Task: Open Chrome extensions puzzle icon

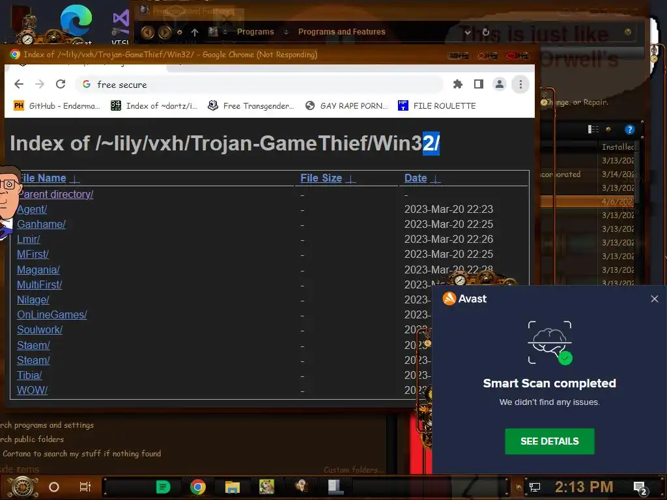Action: pyautogui.click(x=458, y=84)
